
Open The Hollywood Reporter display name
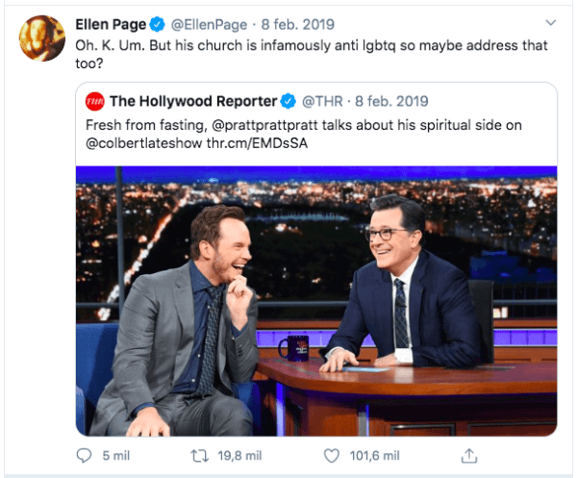[193, 101]
